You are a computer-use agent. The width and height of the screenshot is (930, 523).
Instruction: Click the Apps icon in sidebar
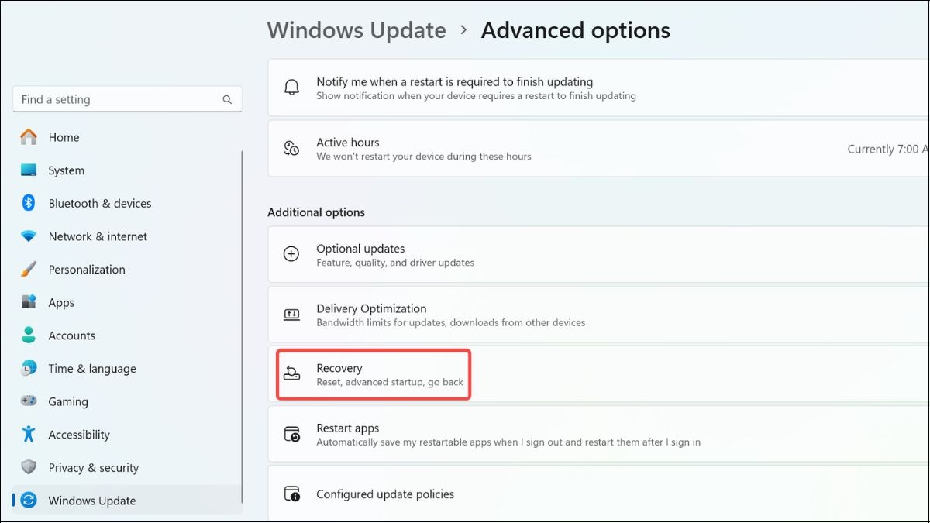coord(29,302)
